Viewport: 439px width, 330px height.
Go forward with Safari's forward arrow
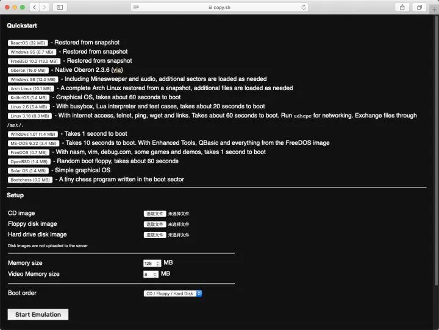click(45, 7)
